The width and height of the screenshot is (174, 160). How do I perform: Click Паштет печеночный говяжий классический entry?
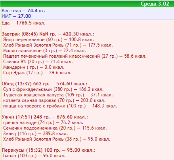pos(75,56)
